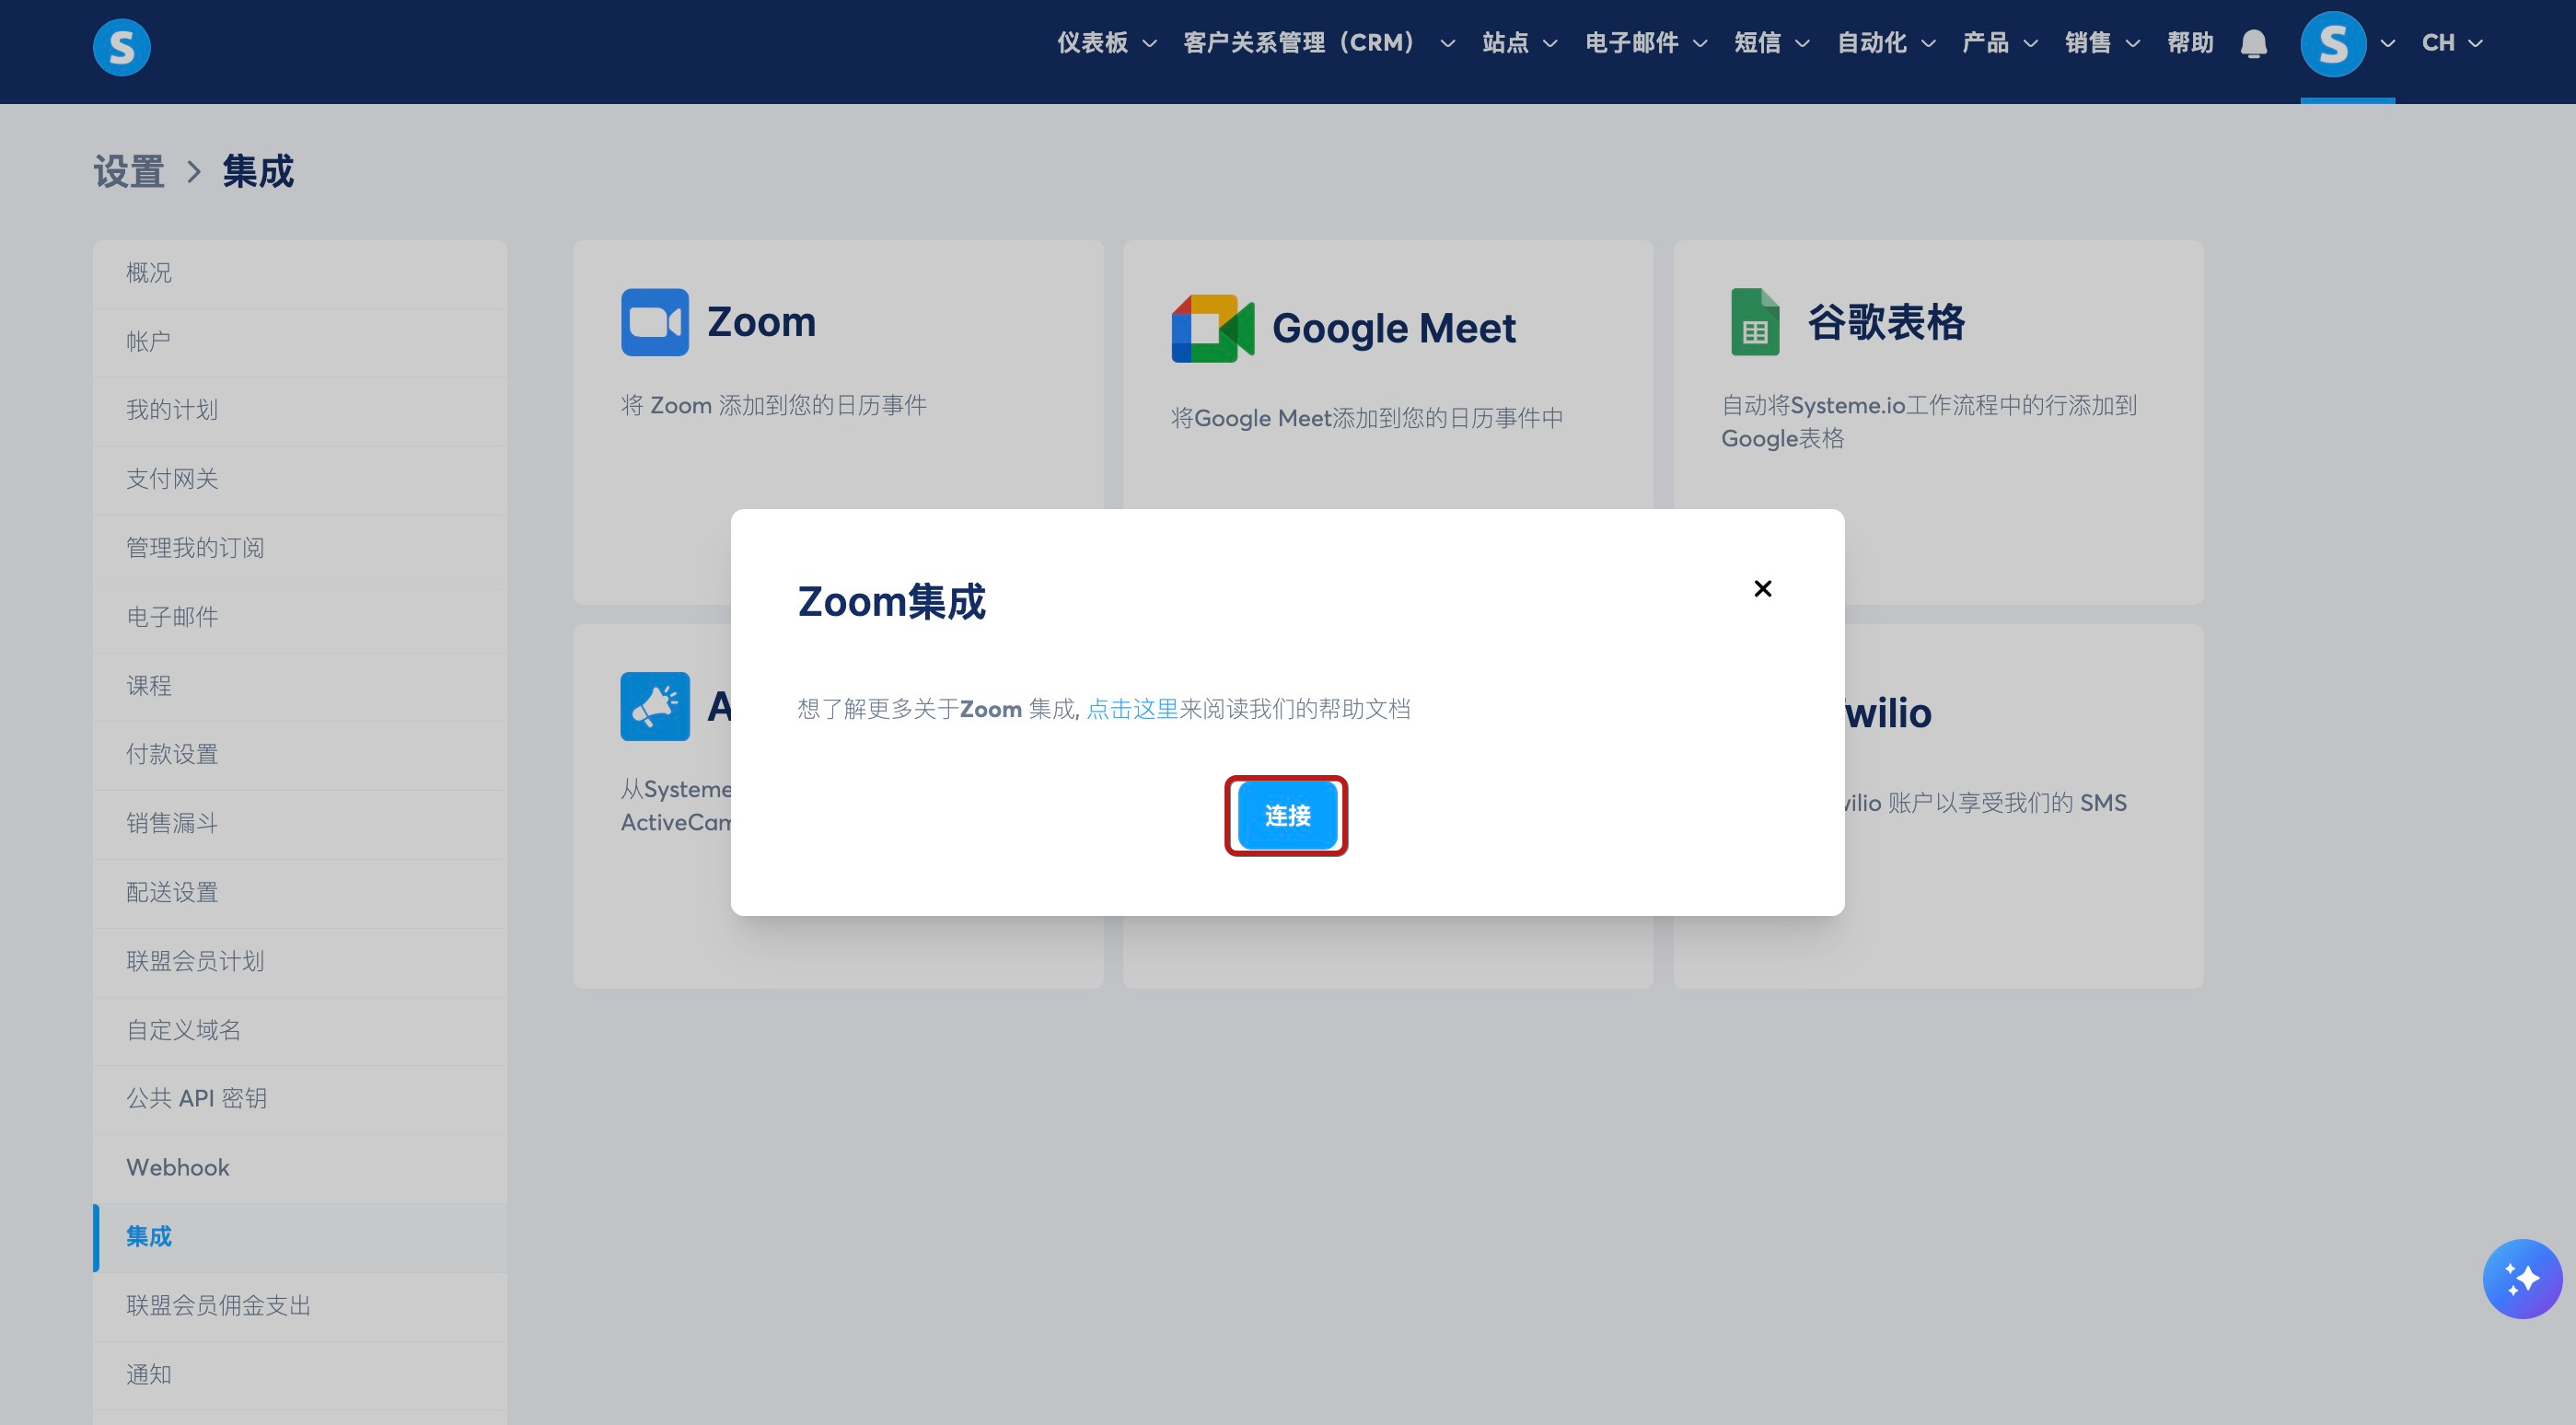2576x1425 pixels.
Task: Click the ActiveCampaign megaphone icon
Action: point(654,706)
